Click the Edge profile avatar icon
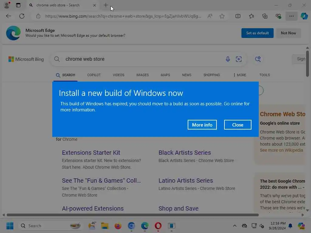311x233 pixels. (7, 5)
